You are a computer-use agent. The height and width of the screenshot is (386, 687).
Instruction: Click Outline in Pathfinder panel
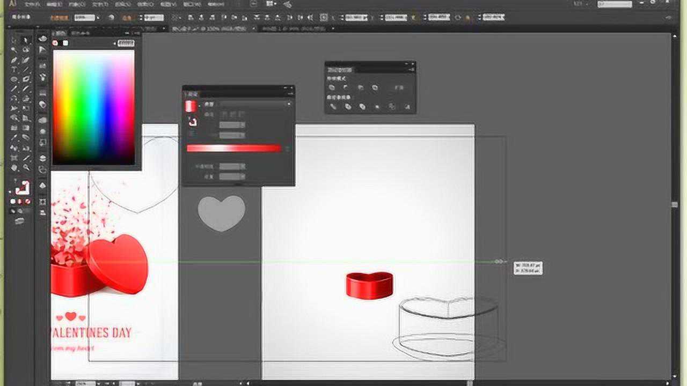(392, 106)
